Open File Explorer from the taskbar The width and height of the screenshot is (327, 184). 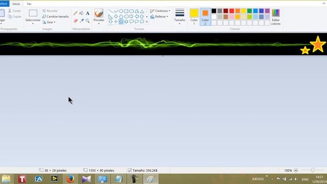pos(6,179)
